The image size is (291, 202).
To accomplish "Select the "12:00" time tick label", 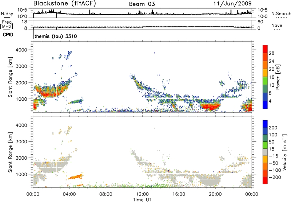I will [x=142, y=194].
